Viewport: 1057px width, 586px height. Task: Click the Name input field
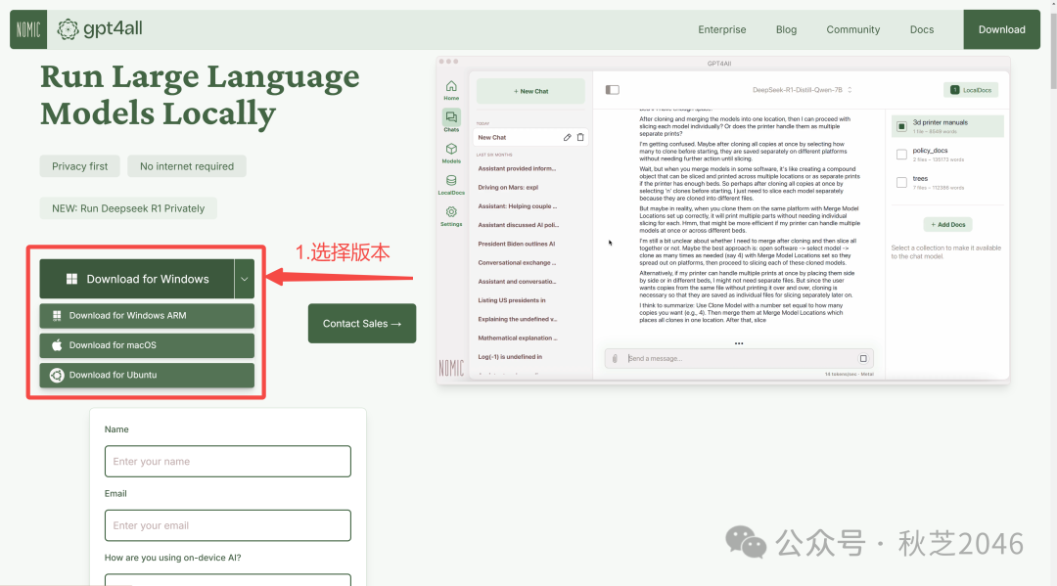pos(228,462)
